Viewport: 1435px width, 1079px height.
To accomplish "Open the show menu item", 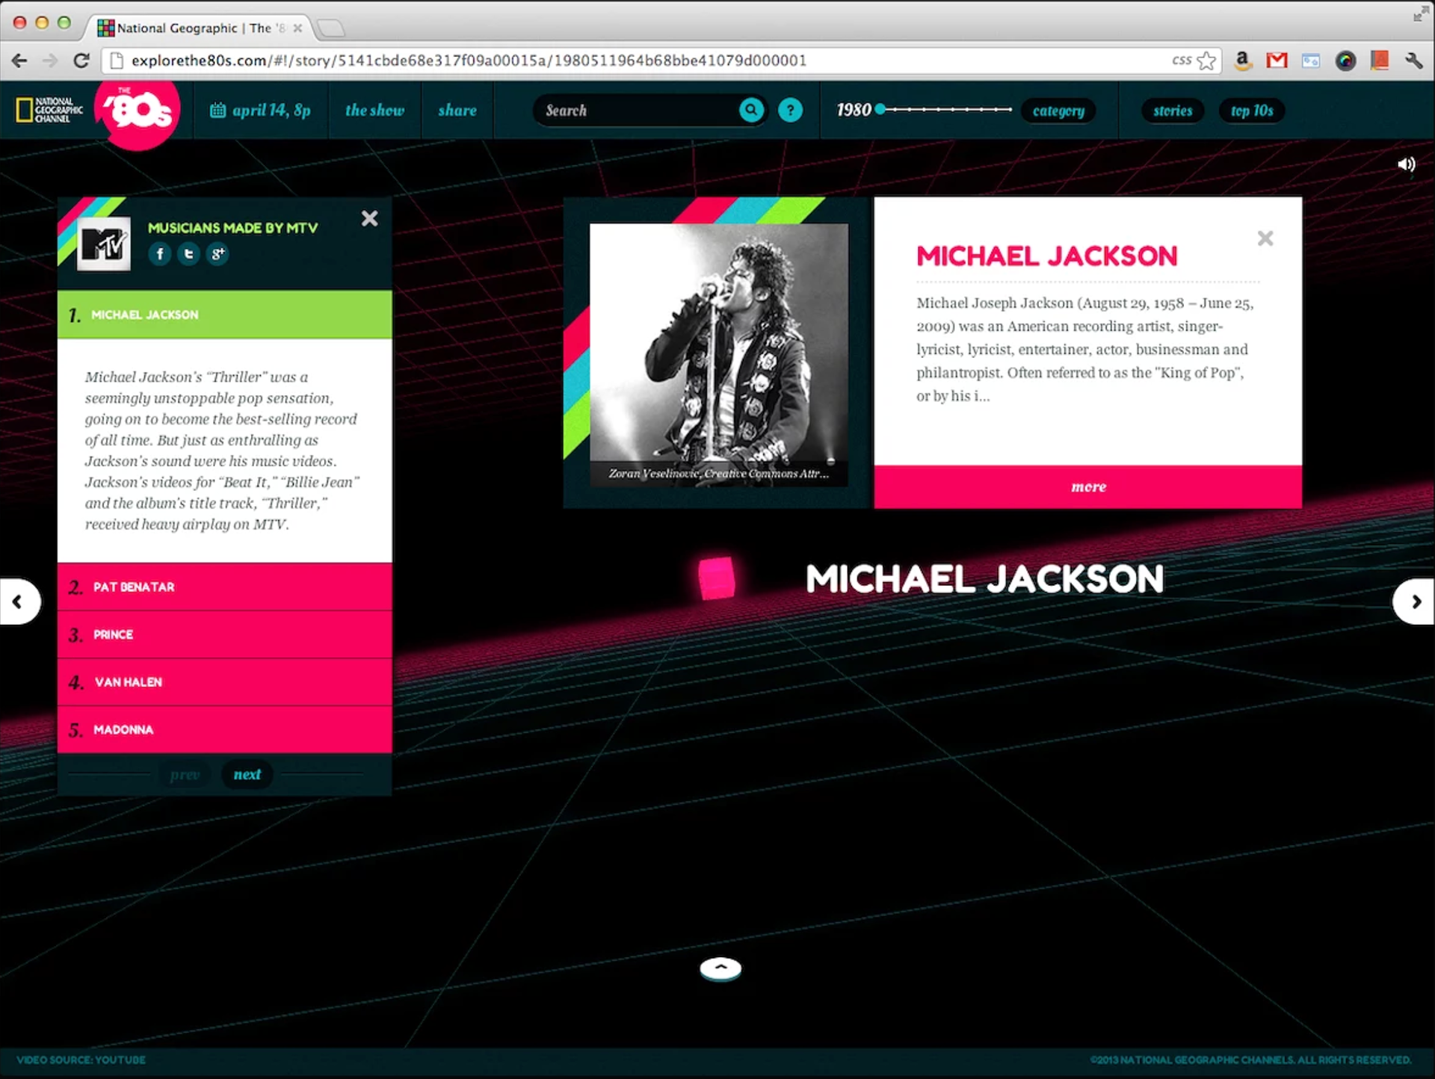I will (x=374, y=110).
